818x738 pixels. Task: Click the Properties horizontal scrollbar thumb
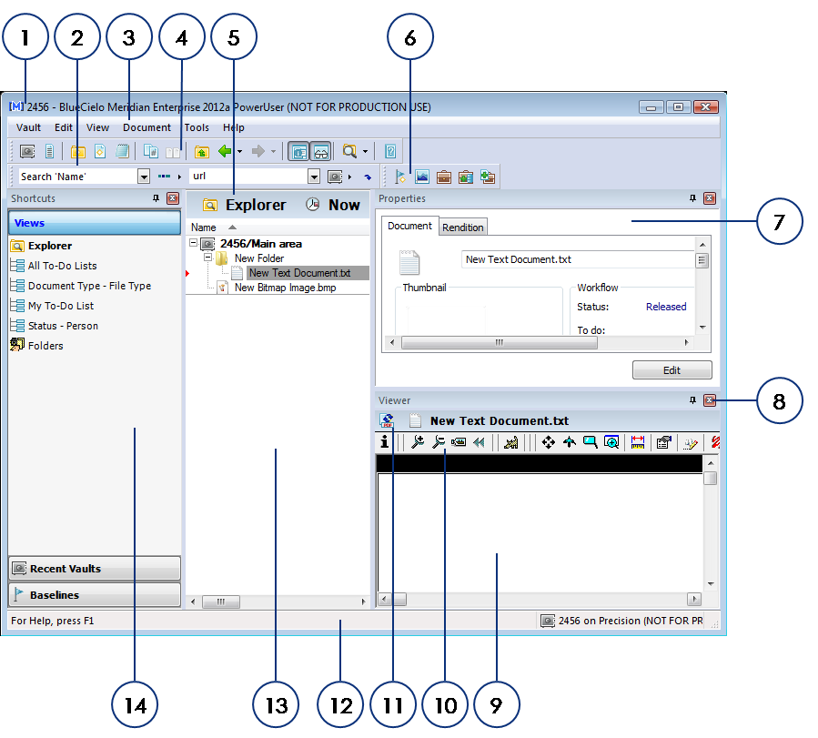pos(500,343)
